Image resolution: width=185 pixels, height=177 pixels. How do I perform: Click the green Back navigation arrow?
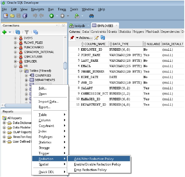click(51, 16)
